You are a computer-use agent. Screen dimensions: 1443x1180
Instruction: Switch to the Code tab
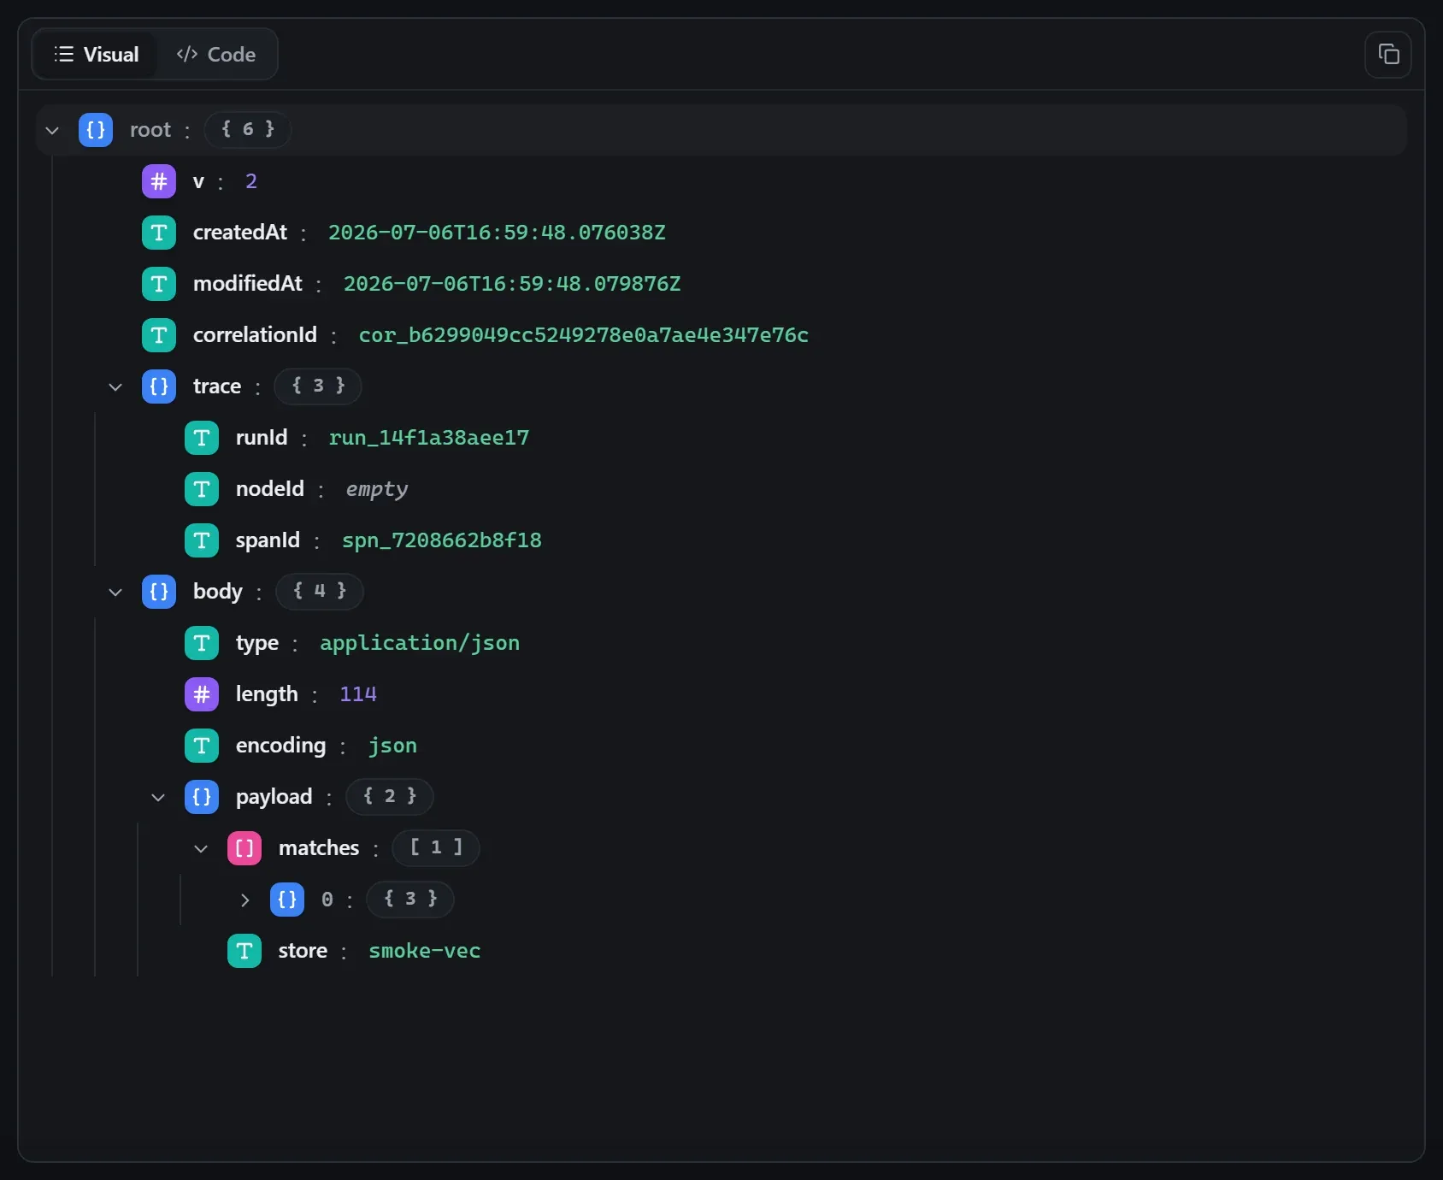[x=216, y=54]
